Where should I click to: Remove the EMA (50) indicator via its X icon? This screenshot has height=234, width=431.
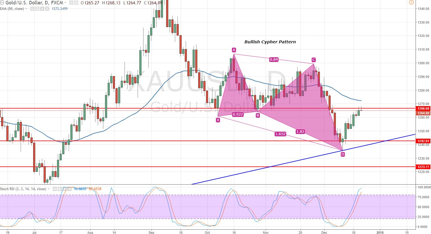tap(47, 9)
